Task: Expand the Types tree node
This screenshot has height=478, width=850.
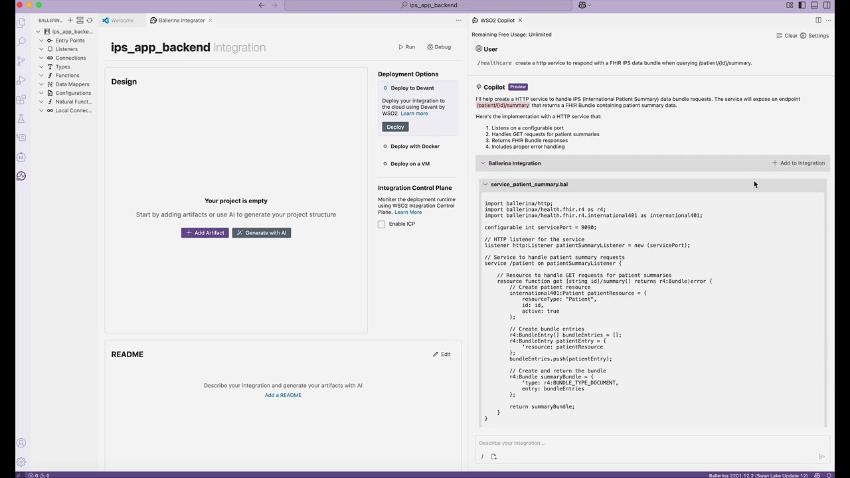Action: [42, 67]
